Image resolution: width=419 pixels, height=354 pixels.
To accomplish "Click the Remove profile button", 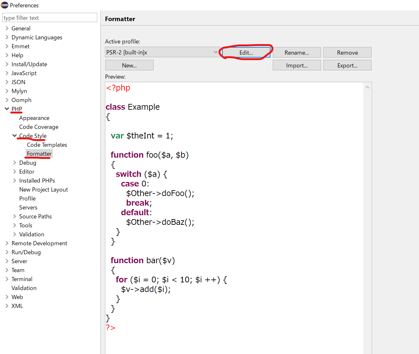I will coord(347,52).
